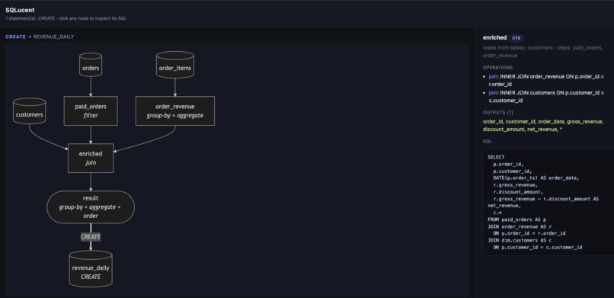Viewport: 614px width, 298px height.
Task: Click the gross_revenue output column
Action: click(584, 121)
